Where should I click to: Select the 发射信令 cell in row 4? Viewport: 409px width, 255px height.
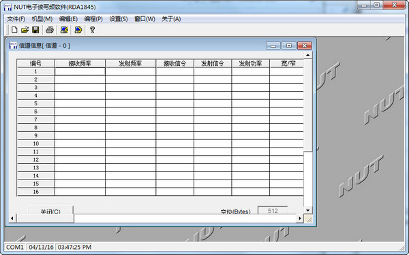point(213,95)
